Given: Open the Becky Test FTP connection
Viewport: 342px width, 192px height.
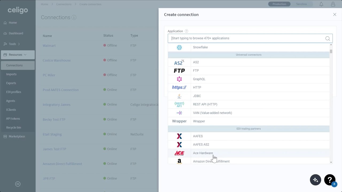Looking at the screenshot, I should click(x=54, y=119).
